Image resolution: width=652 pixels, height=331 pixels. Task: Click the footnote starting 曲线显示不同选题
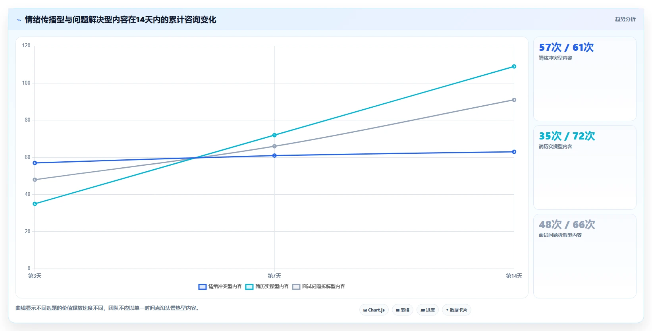coord(108,308)
